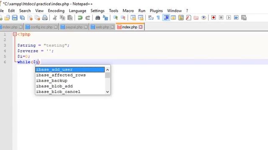The image size is (268, 150).
Task: Close the active index.php tab
Action: (x=141, y=27)
